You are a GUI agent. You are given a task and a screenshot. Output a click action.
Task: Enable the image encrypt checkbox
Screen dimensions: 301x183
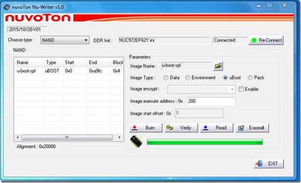click(241, 89)
